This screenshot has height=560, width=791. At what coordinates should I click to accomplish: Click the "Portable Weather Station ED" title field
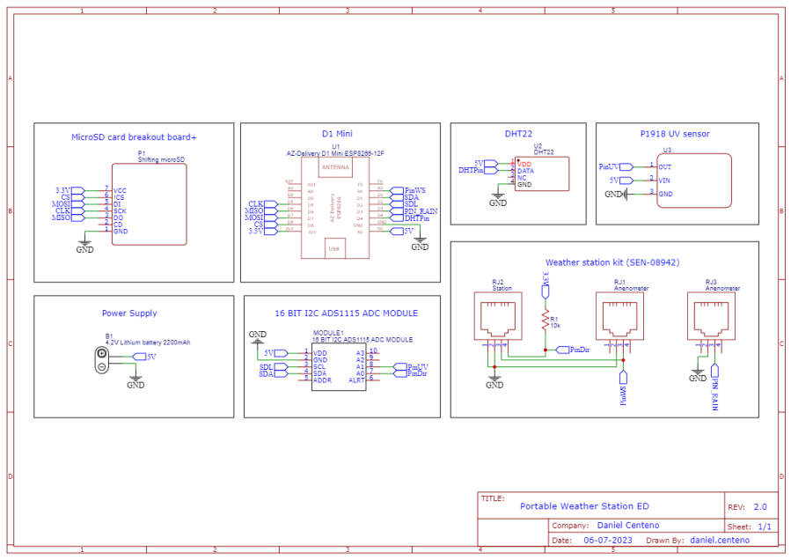click(584, 506)
